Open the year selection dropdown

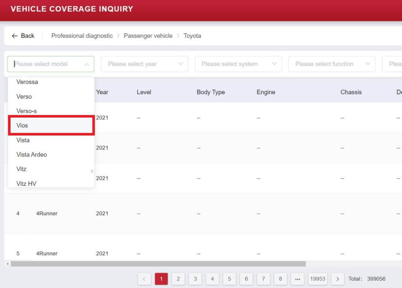tap(144, 64)
